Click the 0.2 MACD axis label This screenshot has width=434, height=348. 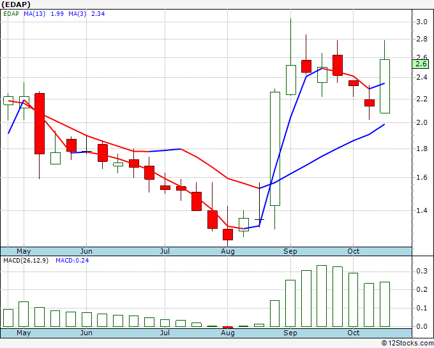coord(421,289)
